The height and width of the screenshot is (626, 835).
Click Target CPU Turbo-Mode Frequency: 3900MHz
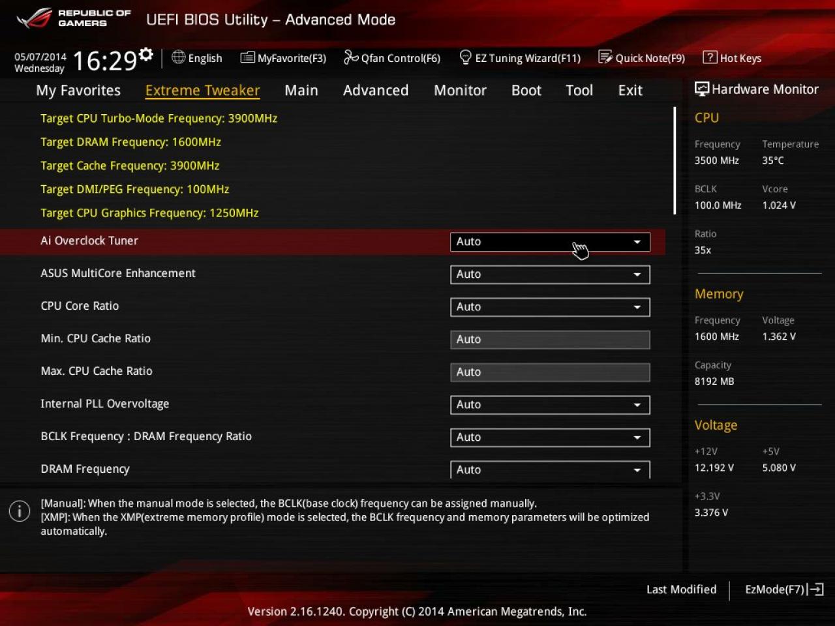[159, 118]
